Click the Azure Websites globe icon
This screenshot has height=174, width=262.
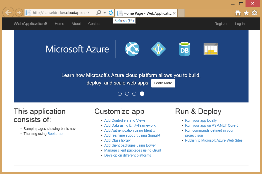(132, 49)
